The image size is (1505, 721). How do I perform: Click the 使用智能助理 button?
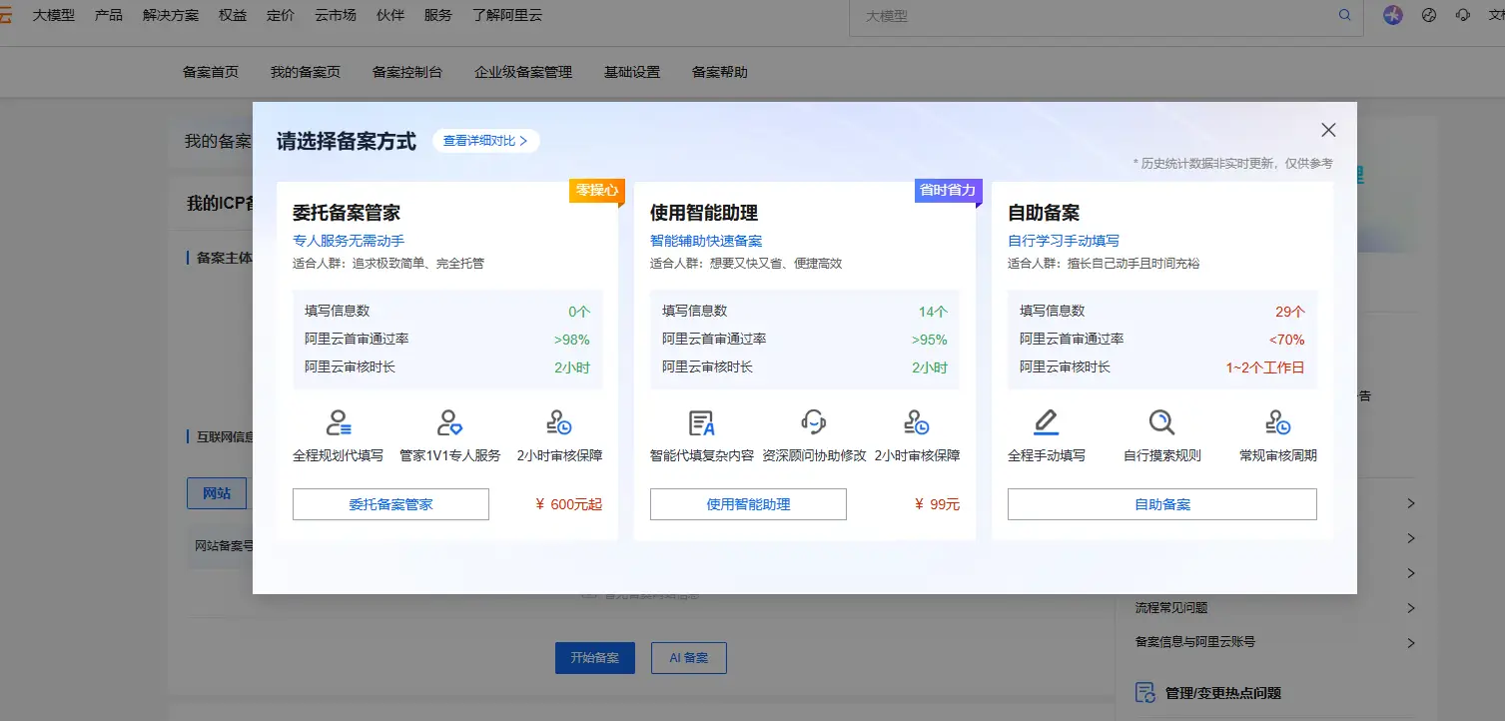coord(748,504)
